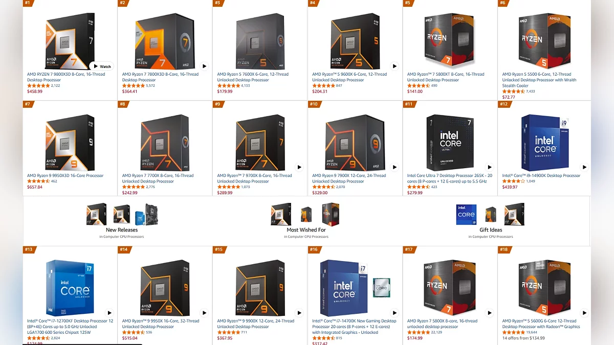The height and width of the screenshot is (345, 614).
Task: Play video icon on Intel i7-12700KF image
Action: [109, 313]
